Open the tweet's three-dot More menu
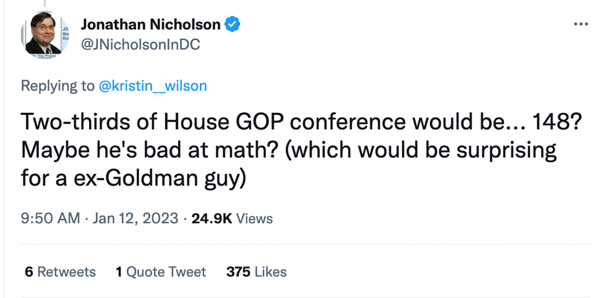This screenshot has height=298, width=606. pos(581,24)
